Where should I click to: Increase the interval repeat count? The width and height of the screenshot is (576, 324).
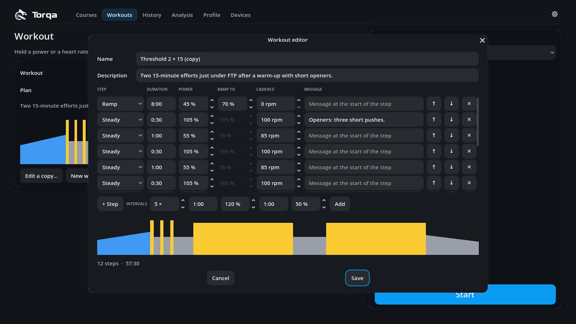tap(183, 201)
